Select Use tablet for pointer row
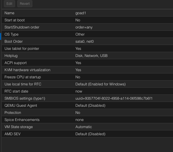 tap(85, 49)
